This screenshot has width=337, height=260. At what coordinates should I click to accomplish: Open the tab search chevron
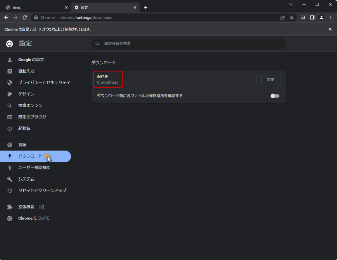291,4
